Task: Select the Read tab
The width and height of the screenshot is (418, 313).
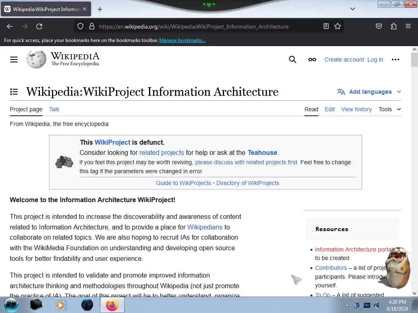Action: [311, 109]
